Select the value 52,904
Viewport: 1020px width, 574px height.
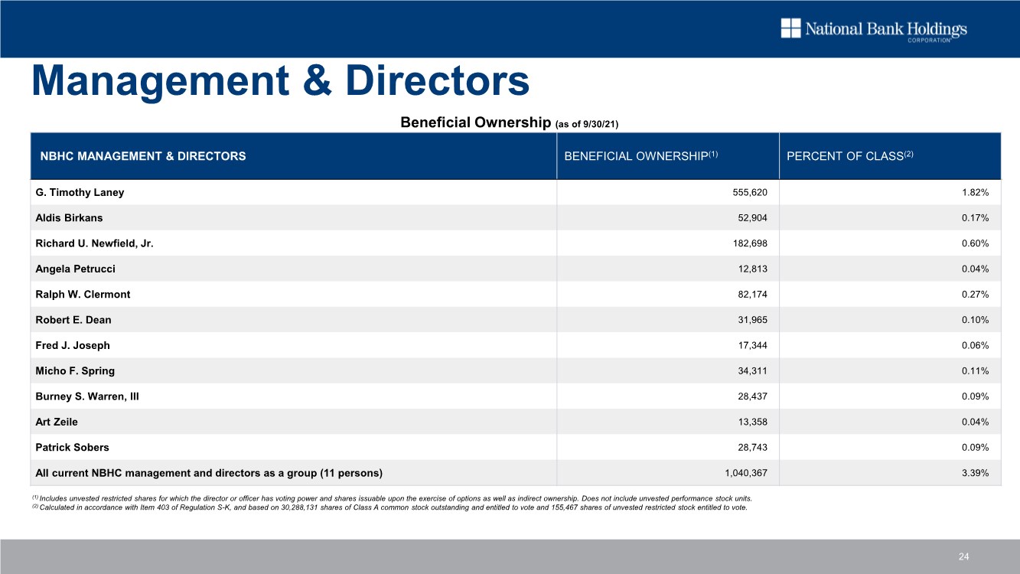[753, 218]
